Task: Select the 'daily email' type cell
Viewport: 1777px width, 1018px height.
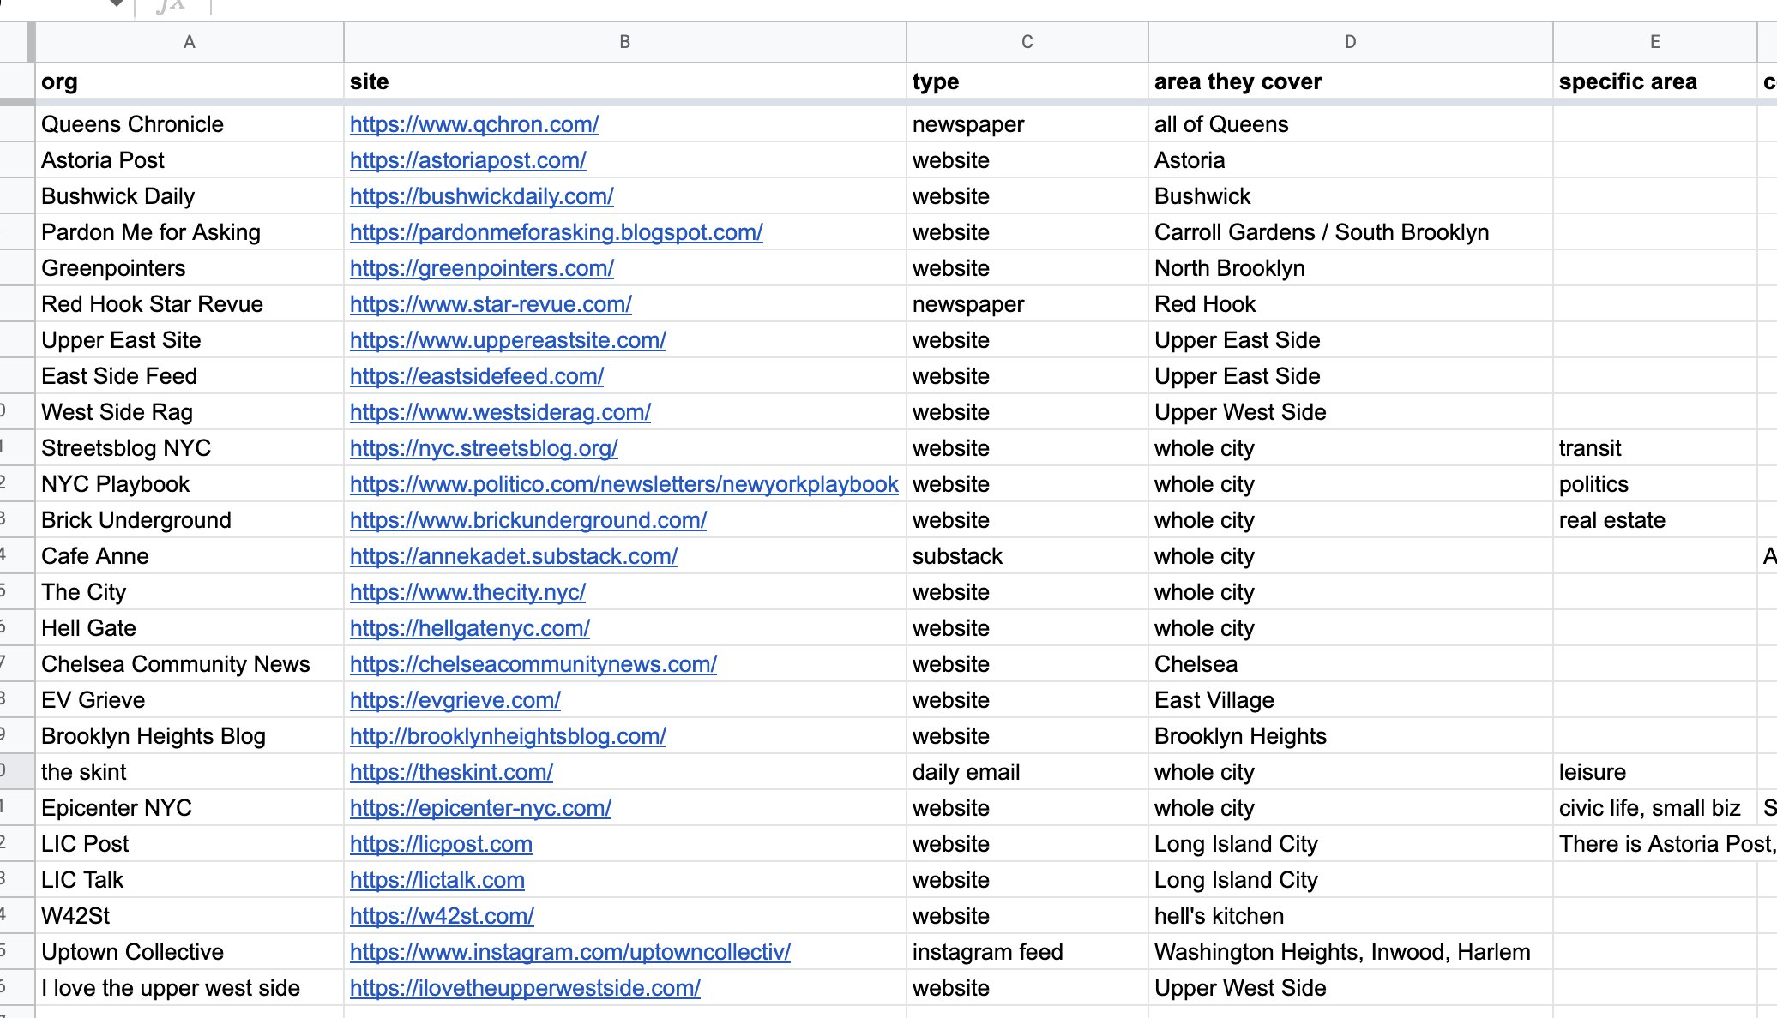Action: [1027, 772]
